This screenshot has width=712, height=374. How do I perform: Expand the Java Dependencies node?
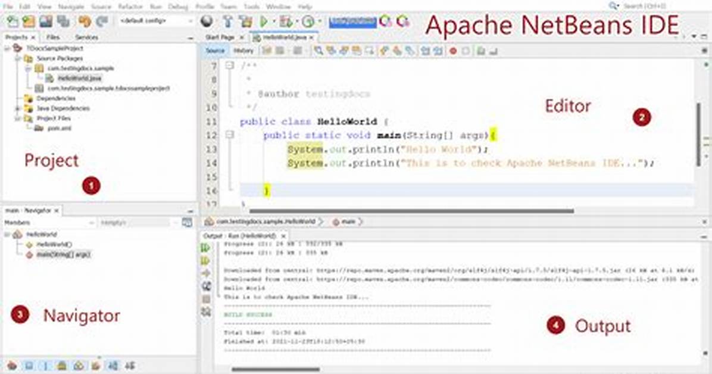click(x=17, y=108)
